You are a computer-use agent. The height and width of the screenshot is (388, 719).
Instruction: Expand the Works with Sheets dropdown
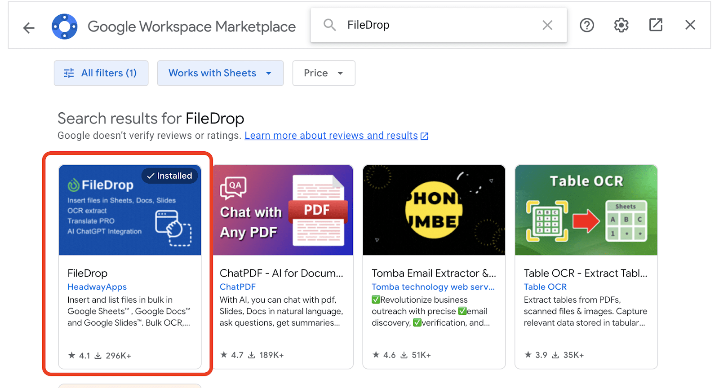220,73
